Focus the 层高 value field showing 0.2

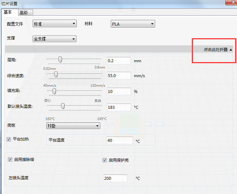(119, 61)
